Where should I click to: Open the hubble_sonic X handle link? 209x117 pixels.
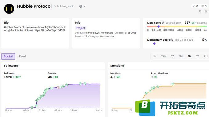coord(64,6)
